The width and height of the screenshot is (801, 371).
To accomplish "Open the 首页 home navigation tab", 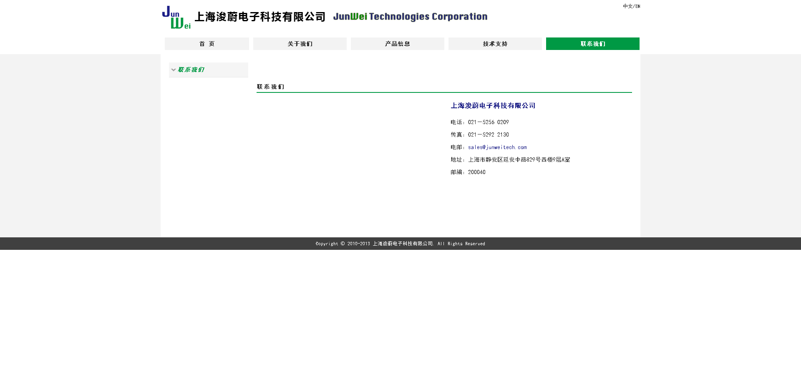I will tap(207, 44).
